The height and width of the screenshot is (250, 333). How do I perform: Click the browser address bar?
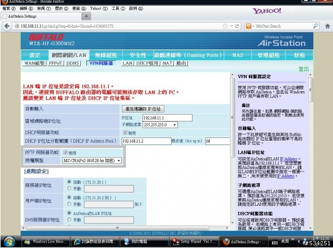(121, 26)
